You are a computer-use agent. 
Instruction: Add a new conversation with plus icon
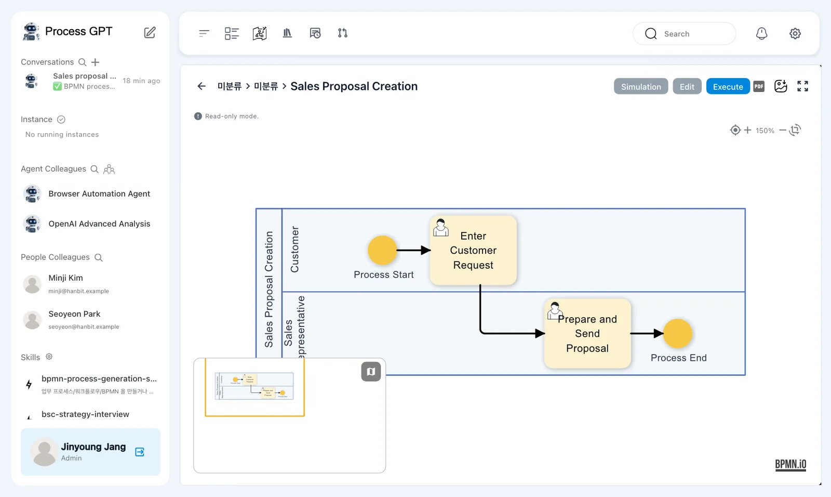click(x=95, y=62)
